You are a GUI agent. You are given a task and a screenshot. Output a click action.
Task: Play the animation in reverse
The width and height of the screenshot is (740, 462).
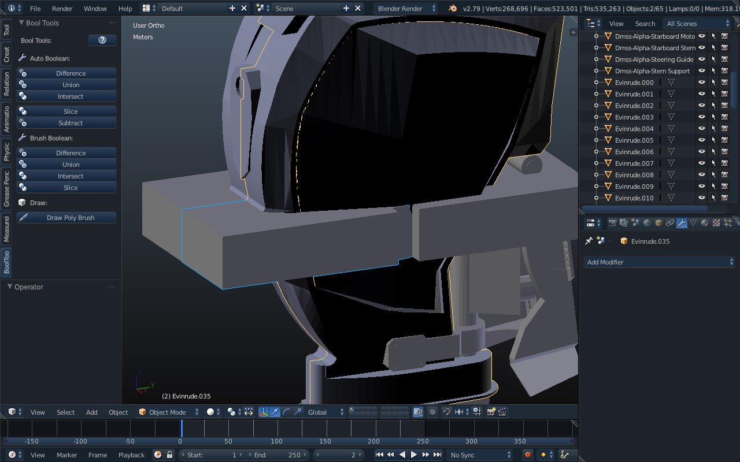(402, 454)
